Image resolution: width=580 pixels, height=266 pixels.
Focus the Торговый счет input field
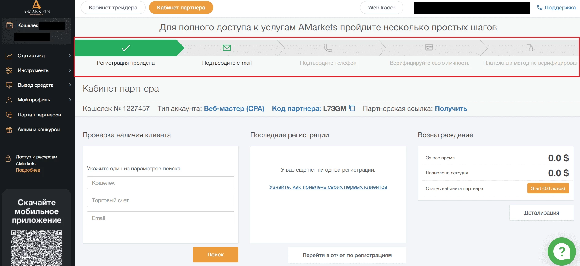tap(161, 200)
